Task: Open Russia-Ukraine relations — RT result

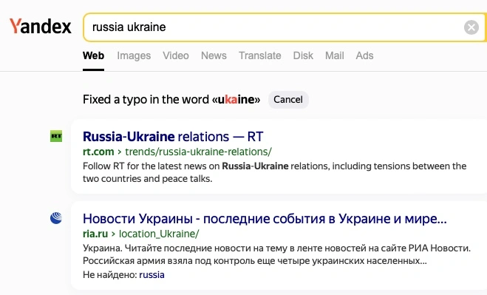Action: click(173, 137)
